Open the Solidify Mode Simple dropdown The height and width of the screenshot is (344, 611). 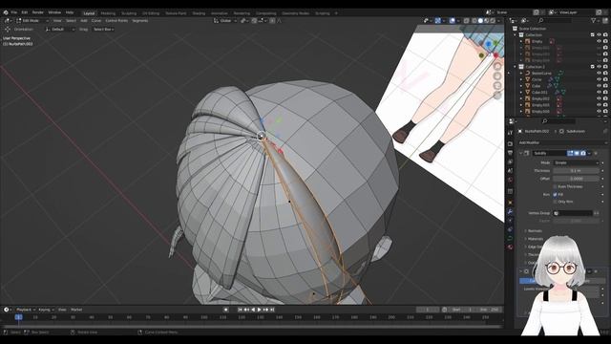[x=576, y=162]
